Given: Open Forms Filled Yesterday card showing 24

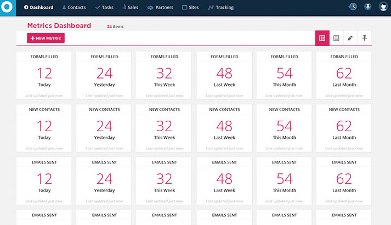Looking at the screenshot, I should click(104, 75).
